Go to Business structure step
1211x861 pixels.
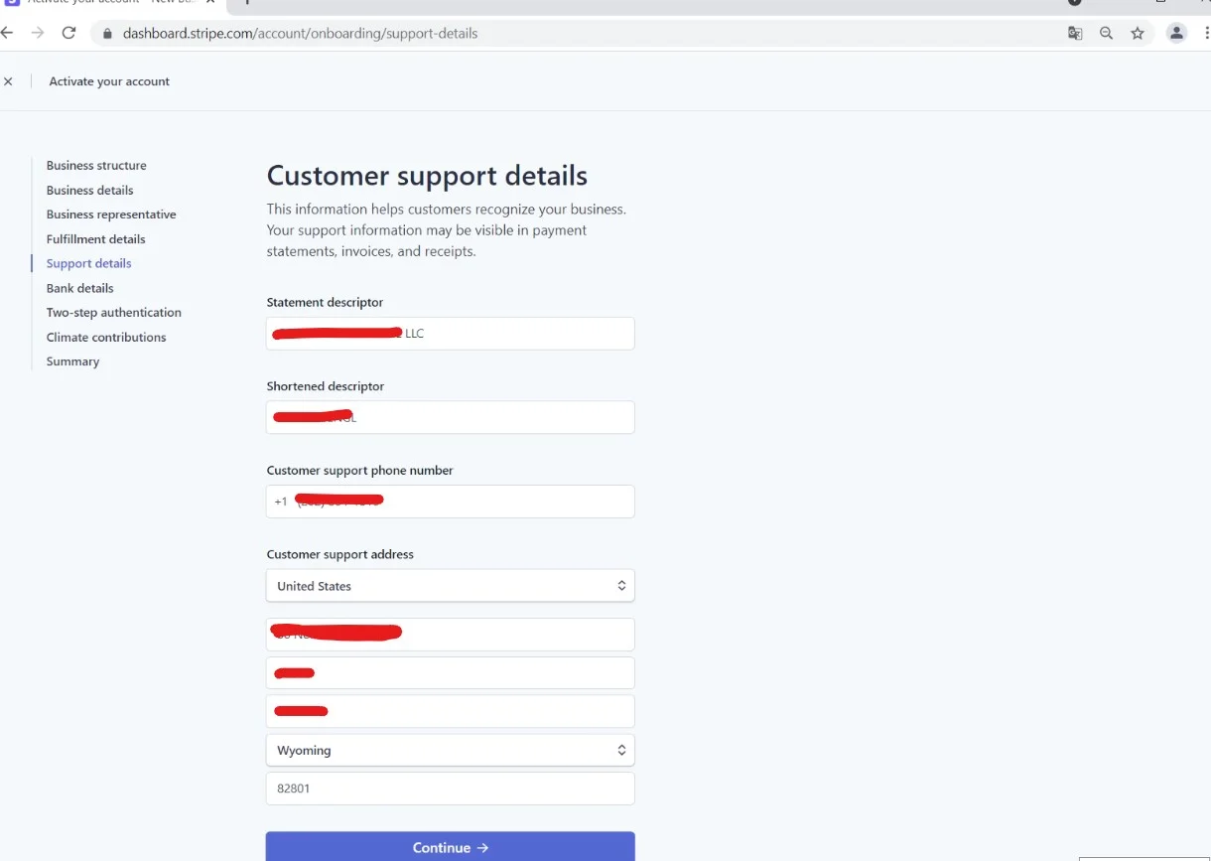pyautogui.click(x=96, y=166)
